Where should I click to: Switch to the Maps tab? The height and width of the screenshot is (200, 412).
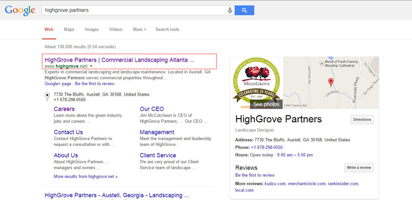tap(69, 29)
